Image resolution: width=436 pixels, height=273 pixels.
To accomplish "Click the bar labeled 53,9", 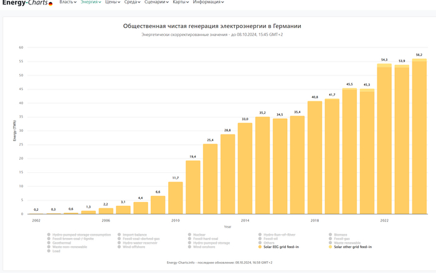I will [402, 139].
